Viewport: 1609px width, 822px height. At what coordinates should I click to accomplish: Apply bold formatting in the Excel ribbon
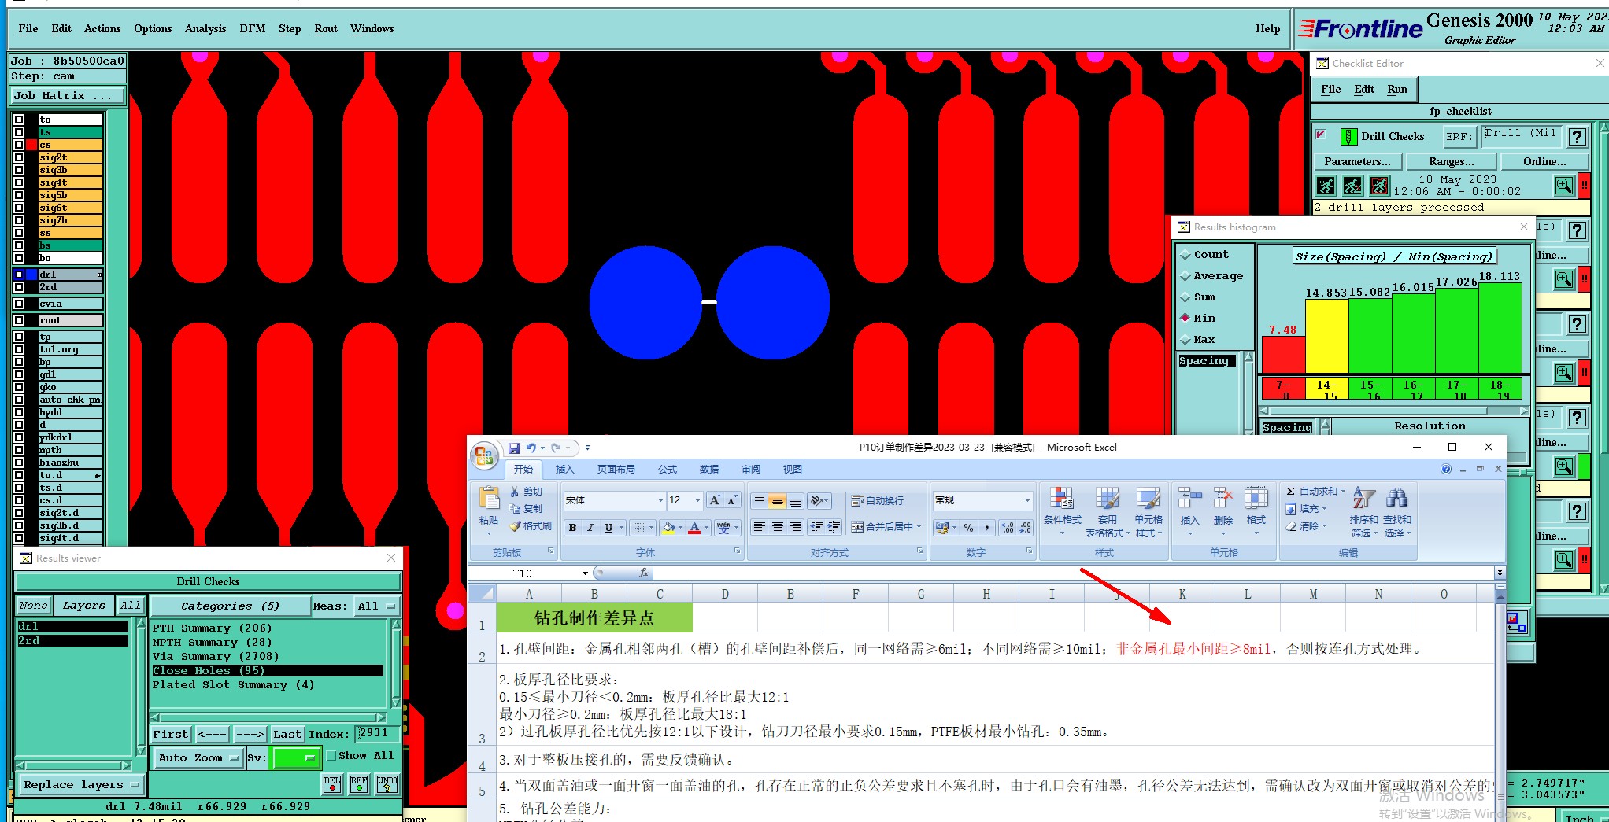(x=572, y=528)
